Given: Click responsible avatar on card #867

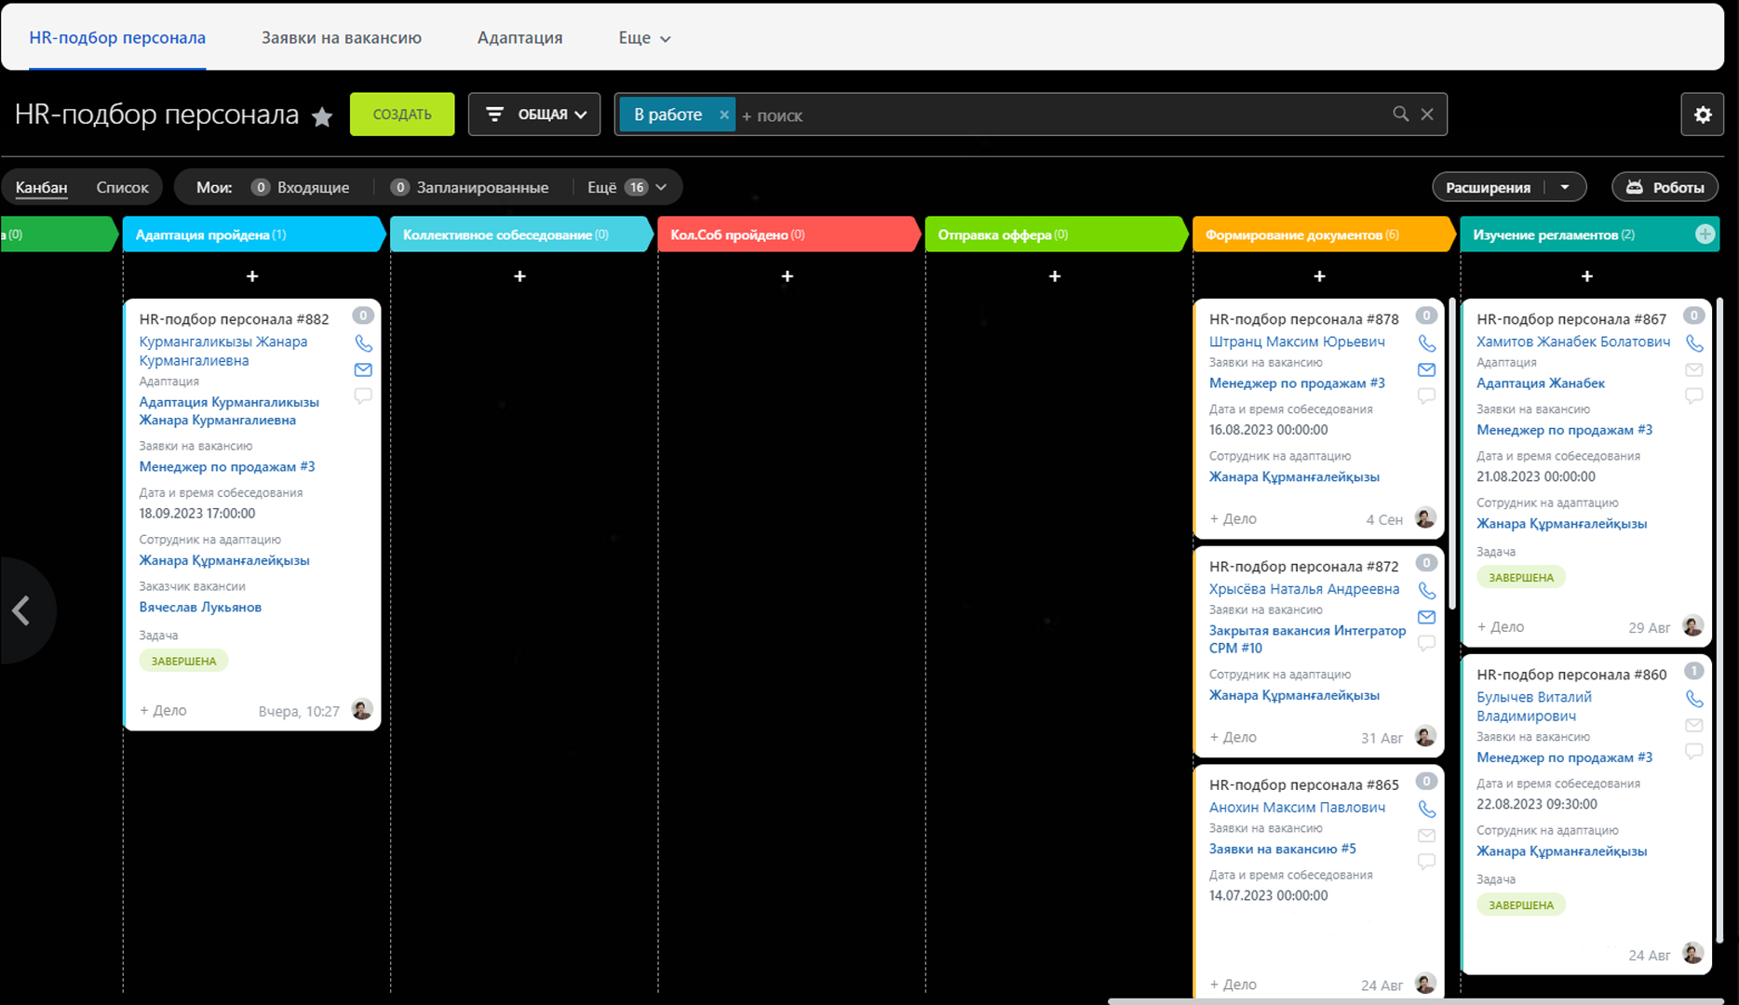Looking at the screenshot, I should [x=1692, y=626].
